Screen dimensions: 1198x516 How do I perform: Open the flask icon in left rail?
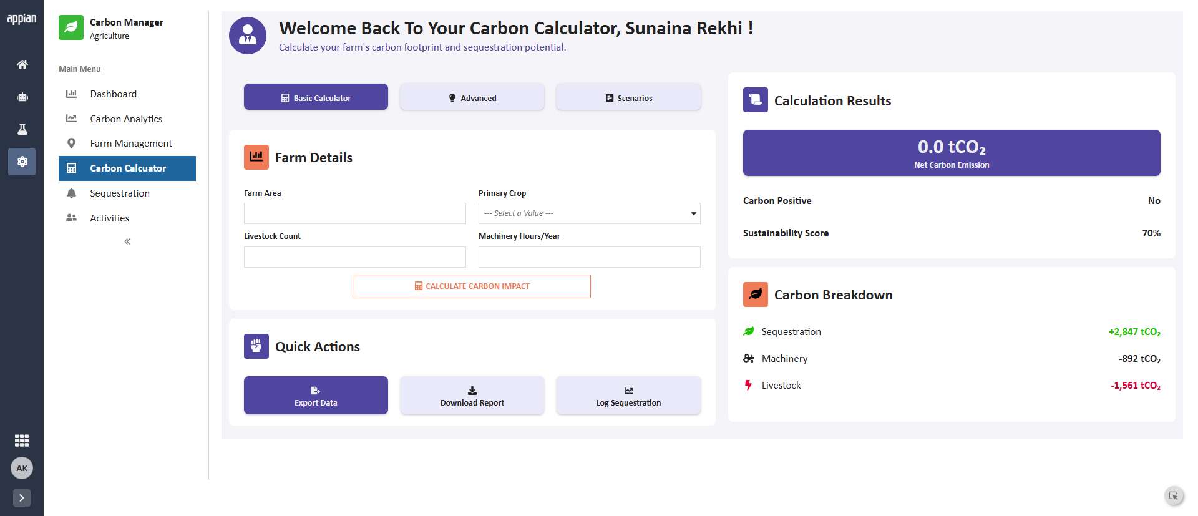(x=22, y=129)
